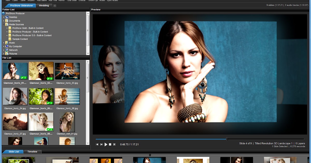Viewport: 311px width, 163px height.
Task: Click the Sample Content folder icon
Action: point(10,39)
